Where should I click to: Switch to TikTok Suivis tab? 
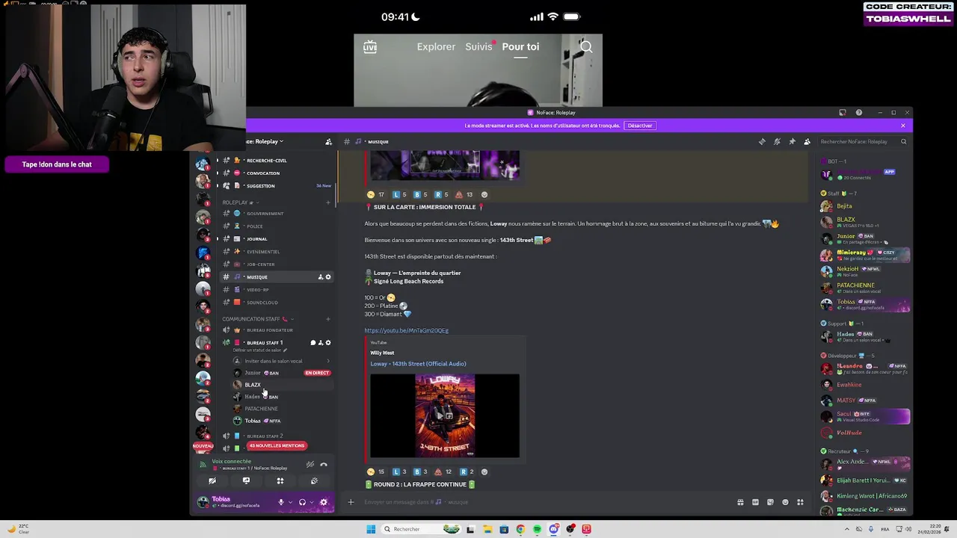pyautogui.click(x=478, y=46)
